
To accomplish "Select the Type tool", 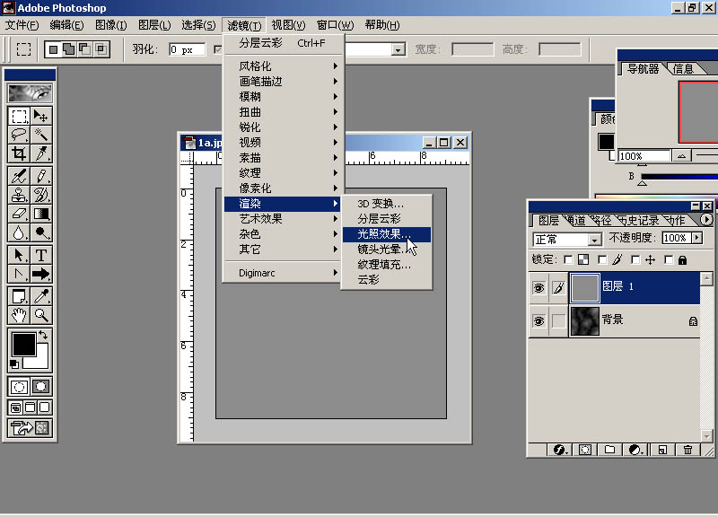I will 40,255.
